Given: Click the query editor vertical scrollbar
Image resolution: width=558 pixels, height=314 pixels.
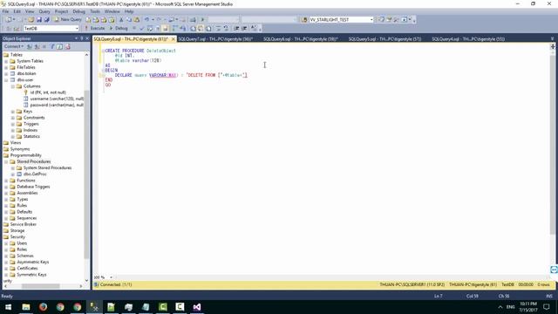Looking at the screenshot, I should tap(553, 146).
